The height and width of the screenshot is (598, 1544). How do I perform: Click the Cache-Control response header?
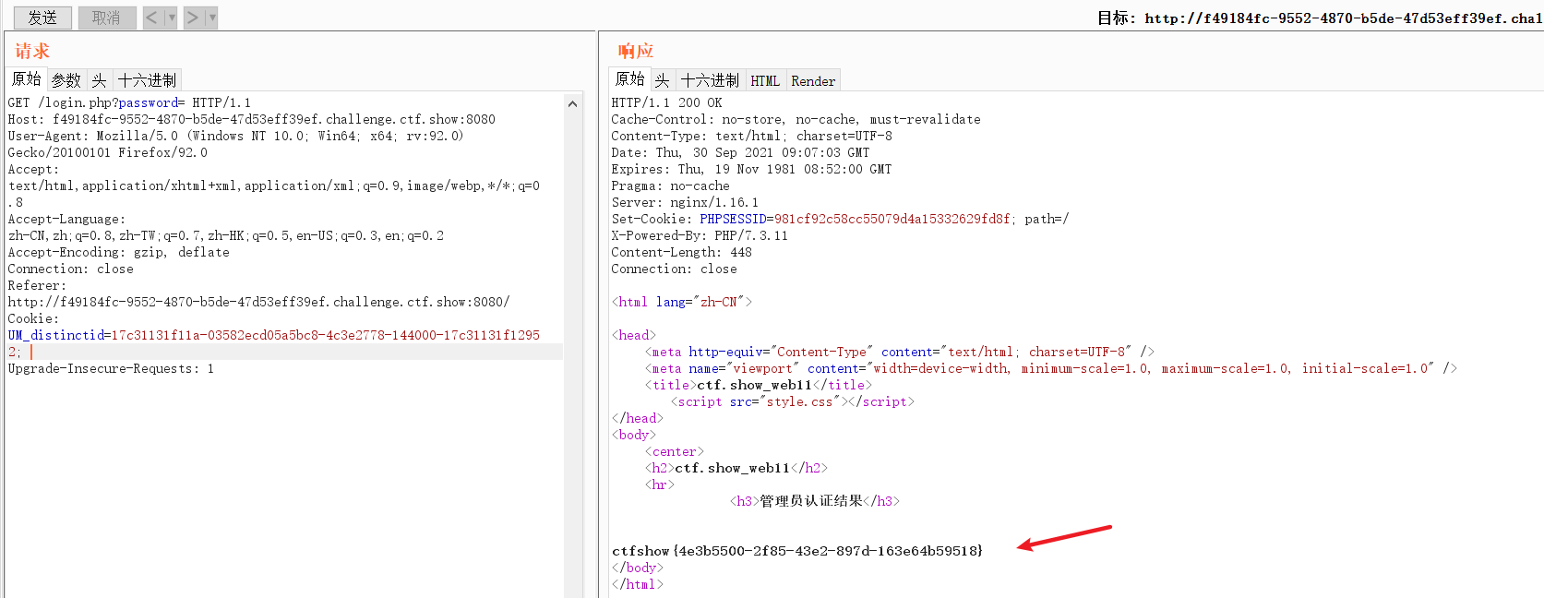[796, 119]
